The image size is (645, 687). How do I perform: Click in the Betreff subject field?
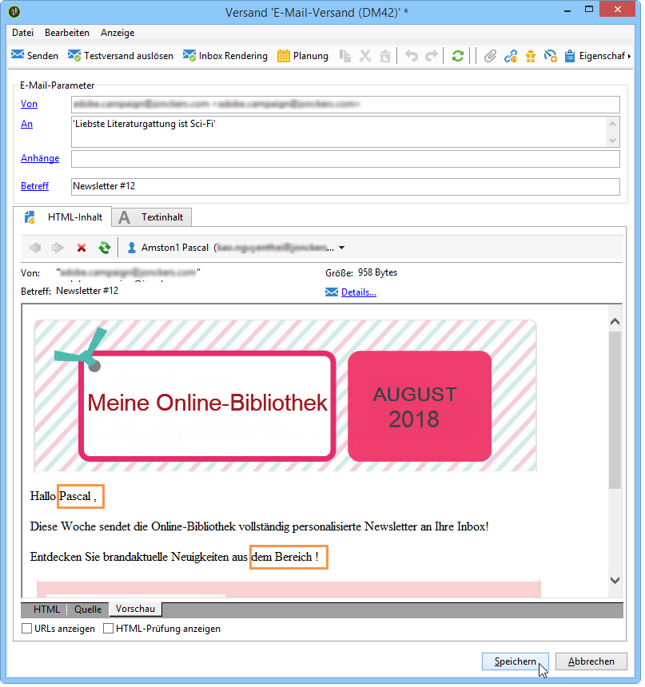point(346,187)
